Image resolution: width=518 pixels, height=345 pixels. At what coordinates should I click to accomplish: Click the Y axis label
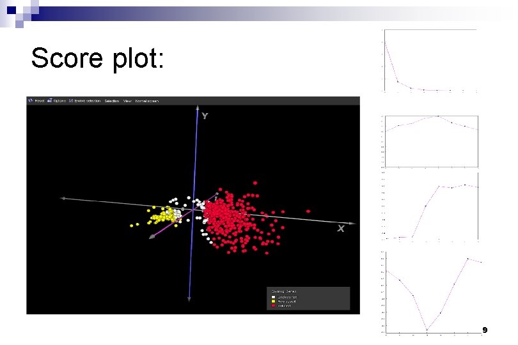[205, 116]
